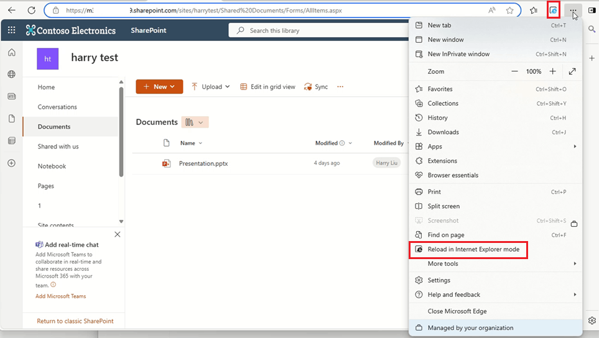
Task: Open the SharePoint app launcher grid
Action: click(x=11, y=30)
